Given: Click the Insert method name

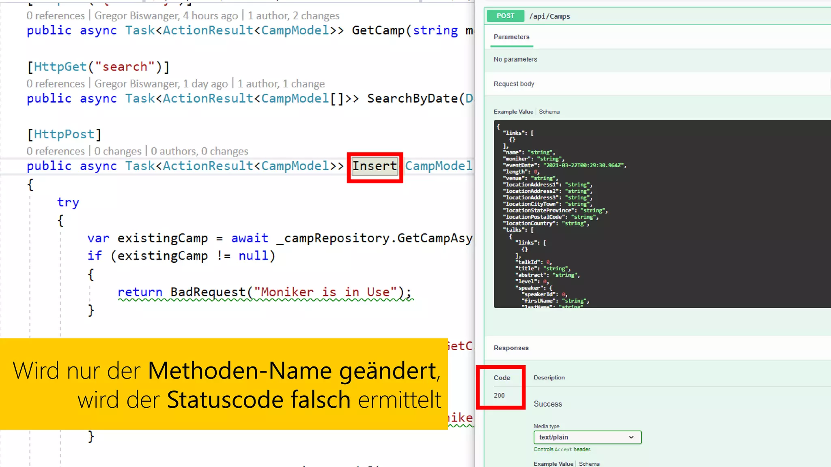Looking at the screenshot, I should [x=375, y=166].
